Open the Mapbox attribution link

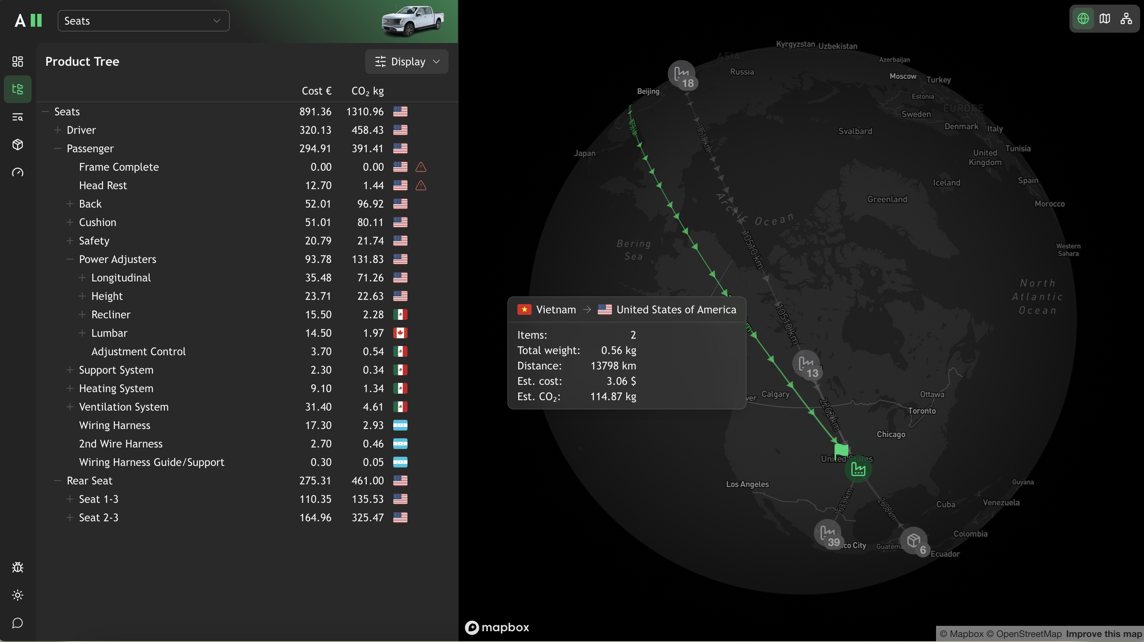coord(961,634)
